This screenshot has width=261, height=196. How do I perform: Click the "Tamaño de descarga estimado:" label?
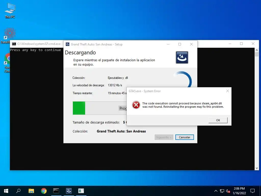[96, 122]
